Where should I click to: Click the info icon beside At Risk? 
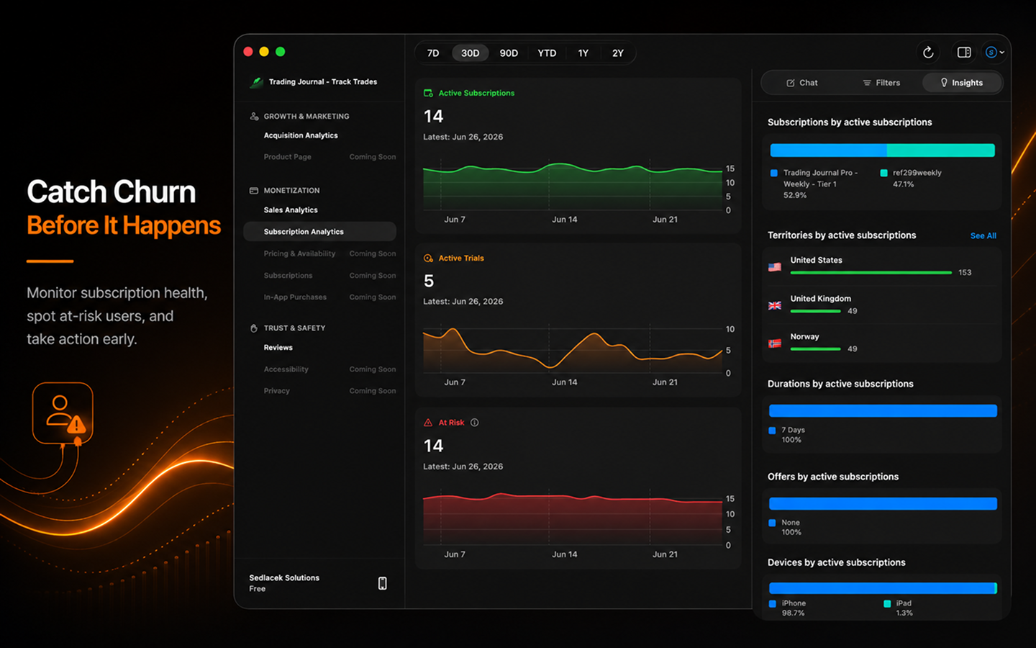click(x=474, y=423)
